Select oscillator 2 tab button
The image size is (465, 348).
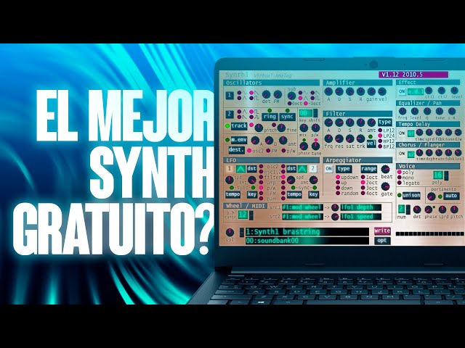(x=230, y=115)
